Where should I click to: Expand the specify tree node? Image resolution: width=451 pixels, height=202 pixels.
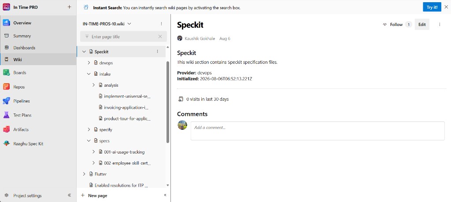point(89,129)
